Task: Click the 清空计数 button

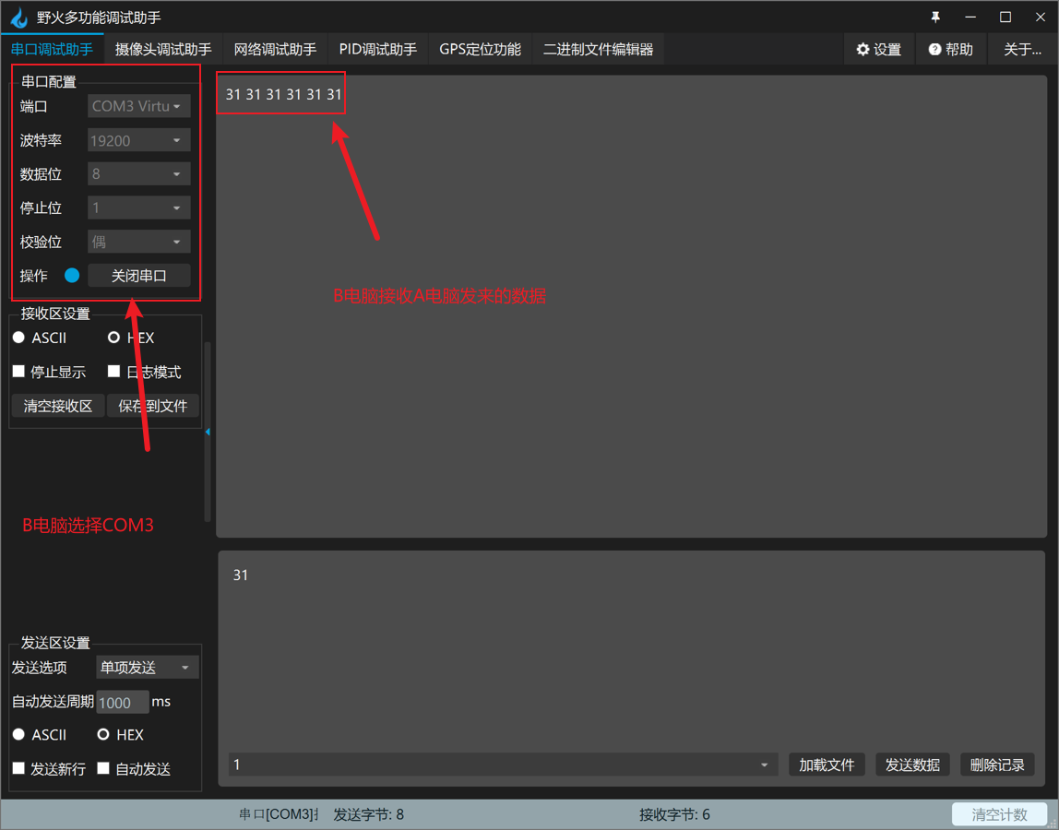Action: 1000,814
